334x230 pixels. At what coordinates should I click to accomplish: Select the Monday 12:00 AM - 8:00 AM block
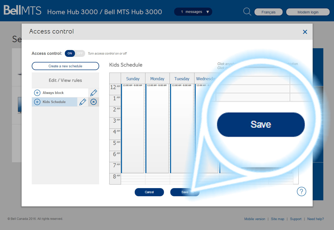coord(157,128)
